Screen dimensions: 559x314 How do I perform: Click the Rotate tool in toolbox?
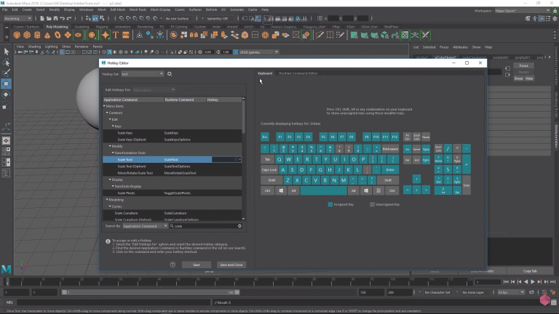[x=6, y=94]
